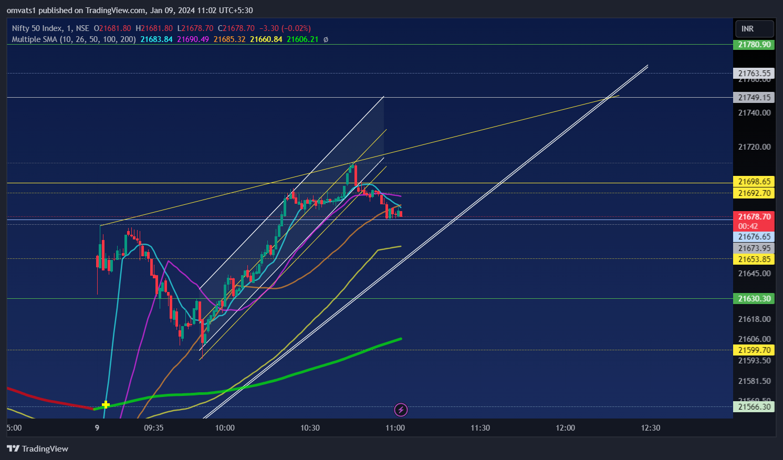Click the day marker 9 on the time axis
Viewport: 783px width, 460px height.
97,428
